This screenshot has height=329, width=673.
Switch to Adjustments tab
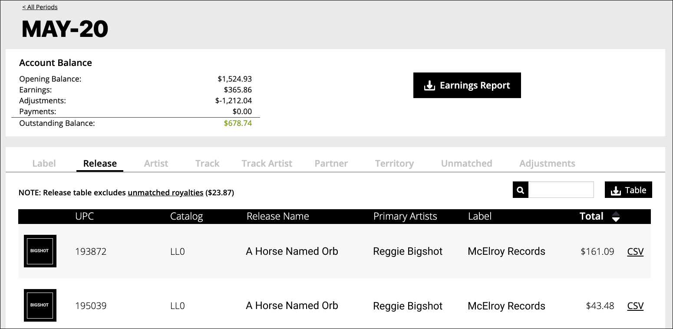[x=547, y=164]
